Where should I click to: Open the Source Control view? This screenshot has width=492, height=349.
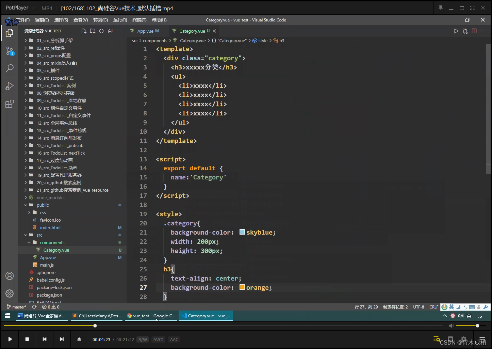(x=10, y=51)
